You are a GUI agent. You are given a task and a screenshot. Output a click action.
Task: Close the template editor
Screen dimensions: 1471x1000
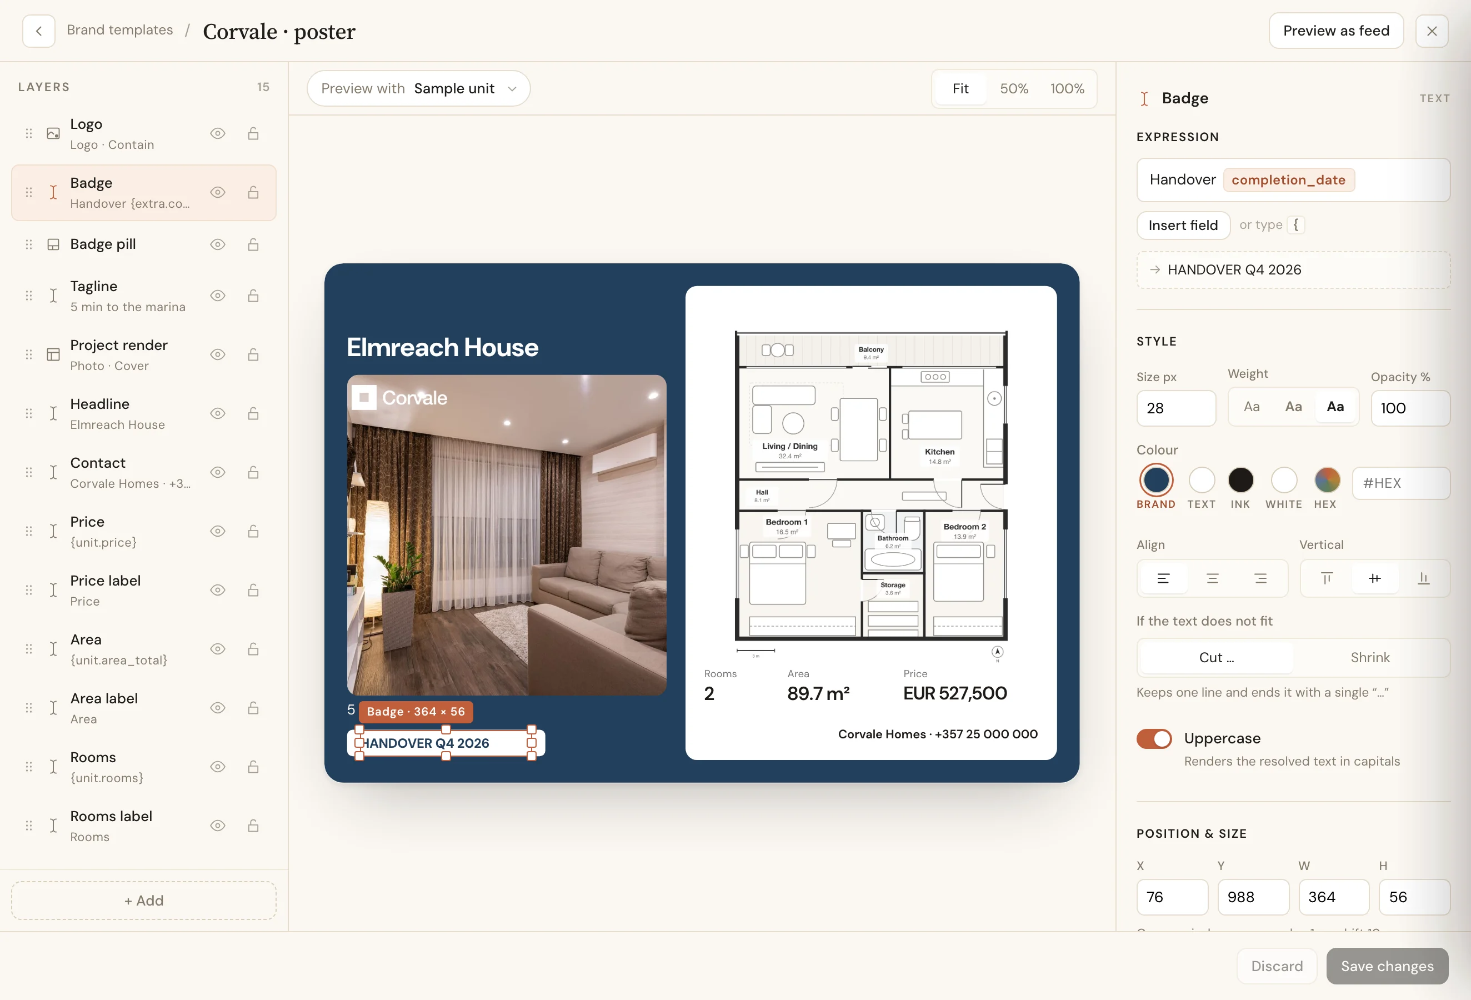point(1432,31)
